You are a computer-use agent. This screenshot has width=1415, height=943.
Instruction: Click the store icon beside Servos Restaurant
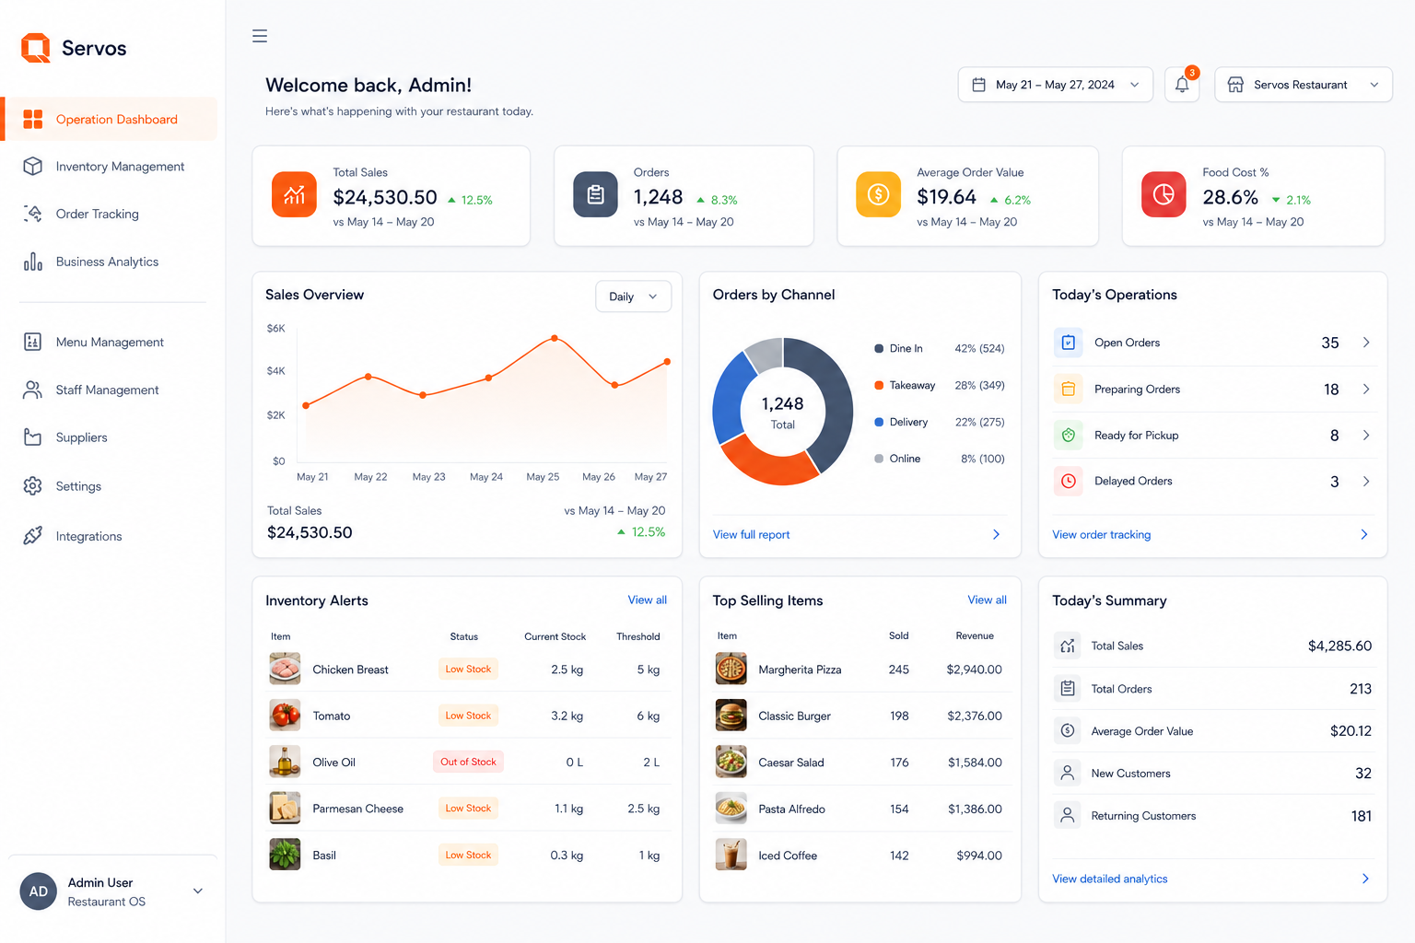[x=1235, y=85]
